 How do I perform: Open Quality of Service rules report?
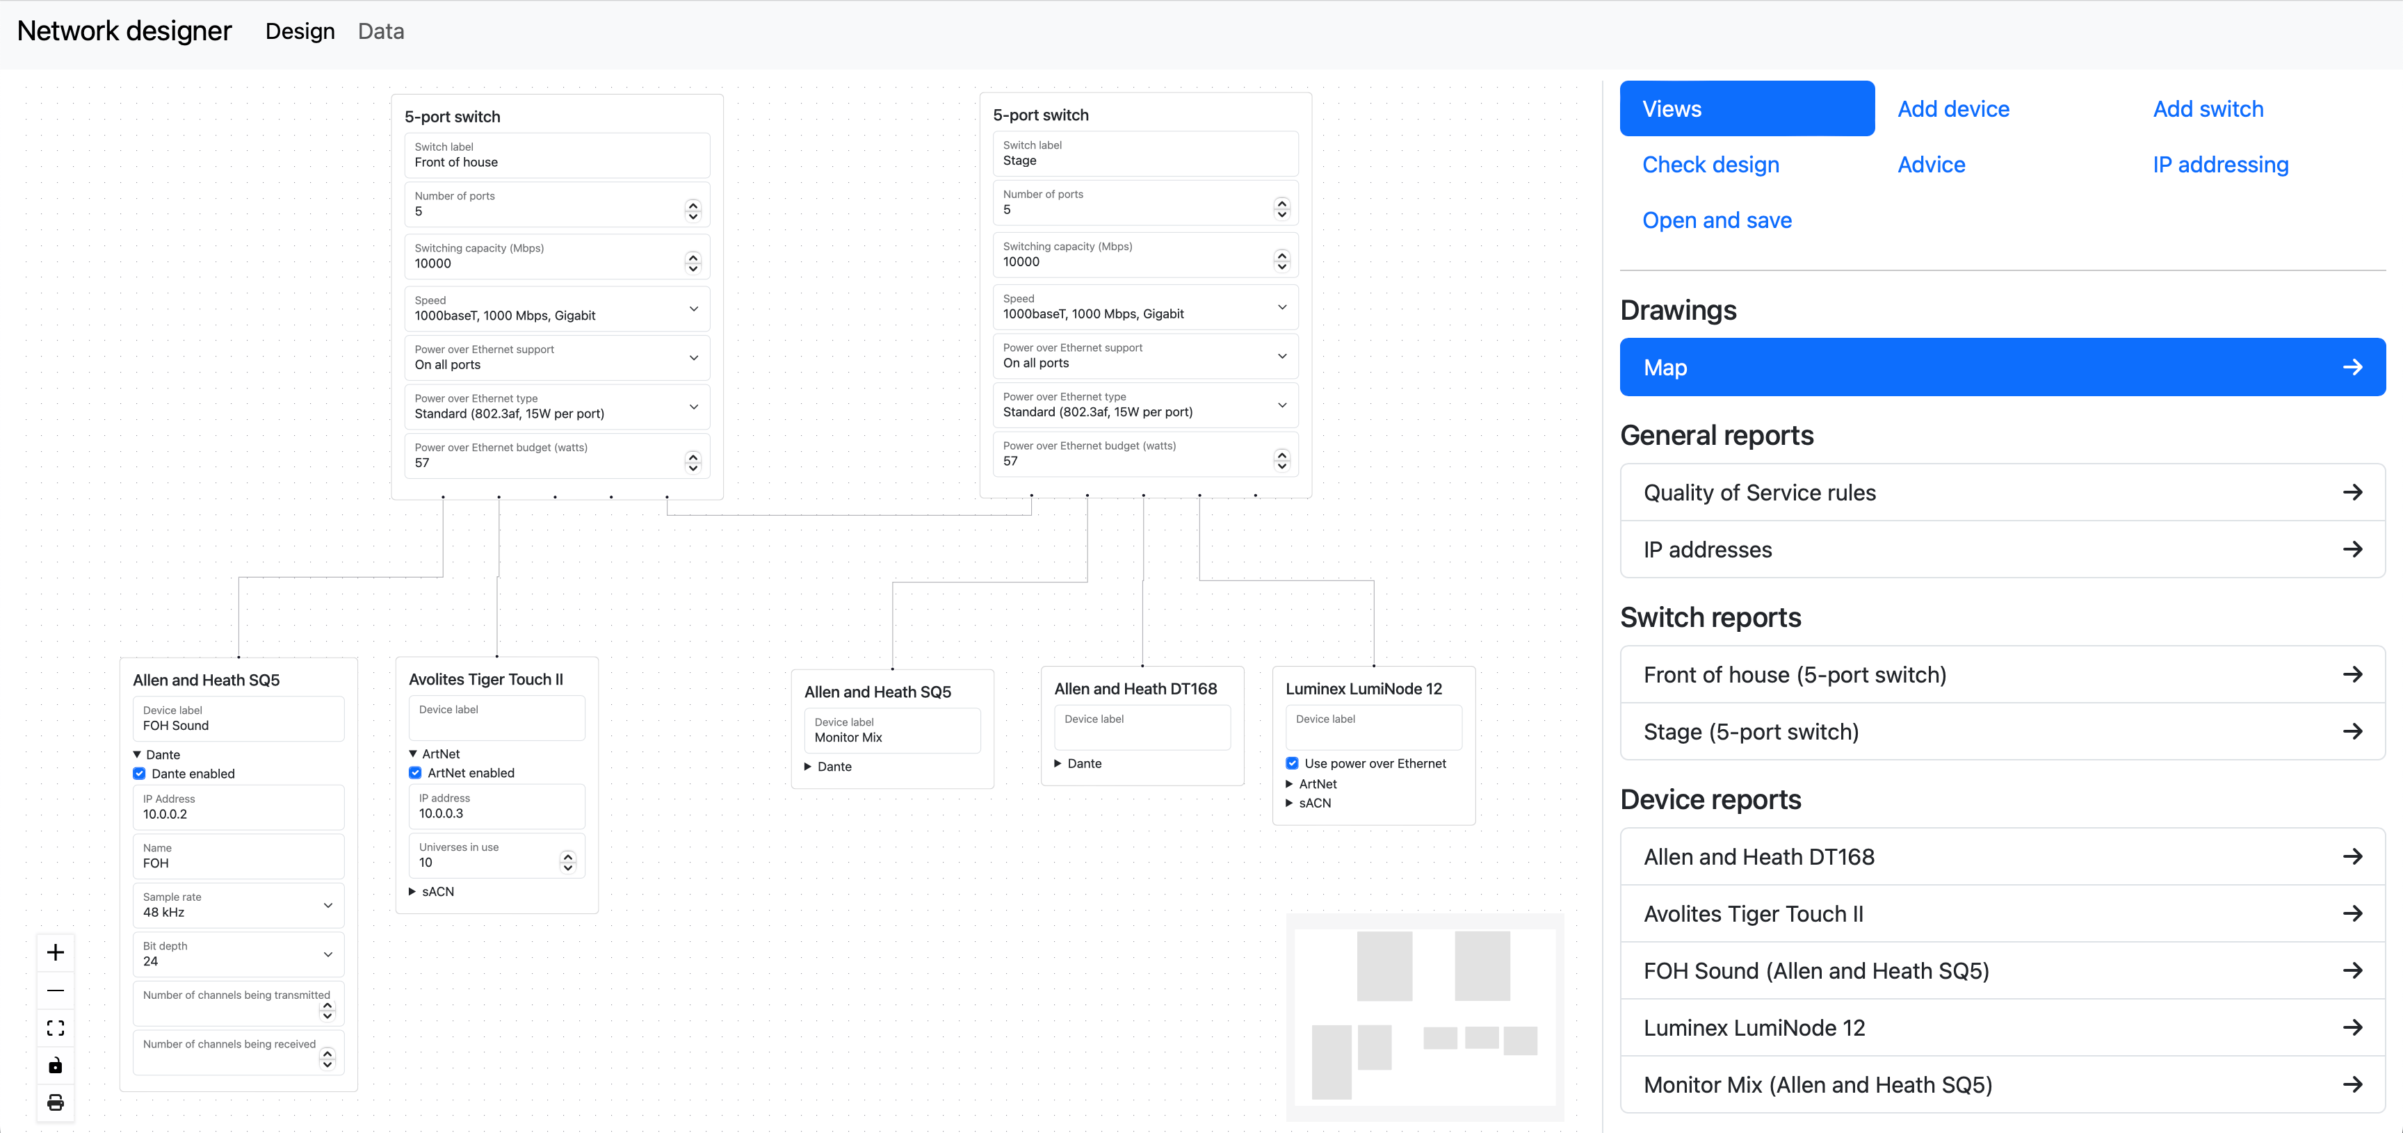tap(2002, 492)
